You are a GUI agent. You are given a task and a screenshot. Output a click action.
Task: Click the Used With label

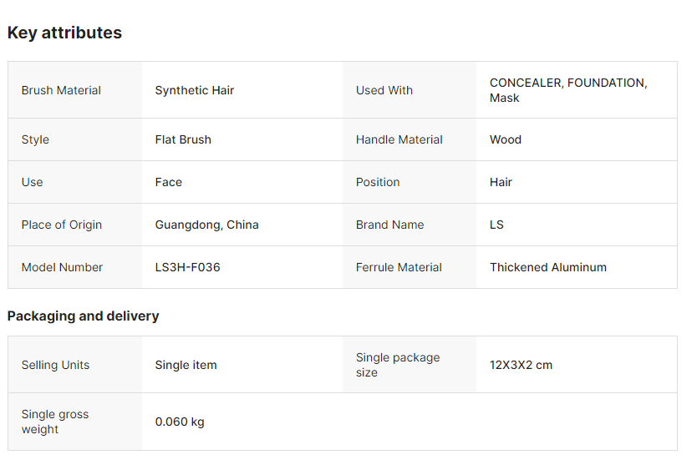384,90
